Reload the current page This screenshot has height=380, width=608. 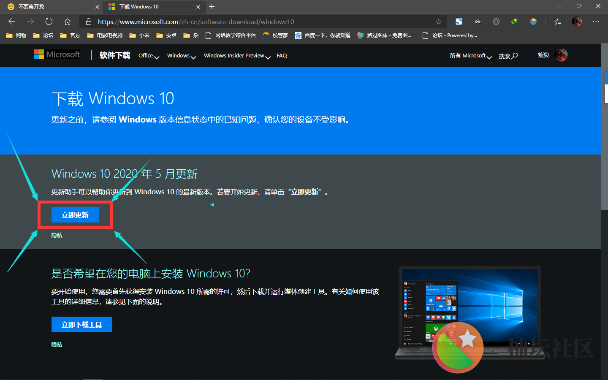tap(49, 22)
